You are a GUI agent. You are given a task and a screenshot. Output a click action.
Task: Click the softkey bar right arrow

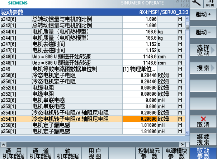(182, 144)
